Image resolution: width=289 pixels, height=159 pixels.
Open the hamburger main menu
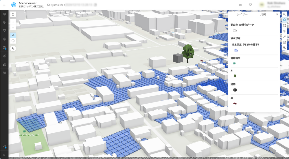pos(4,5)
